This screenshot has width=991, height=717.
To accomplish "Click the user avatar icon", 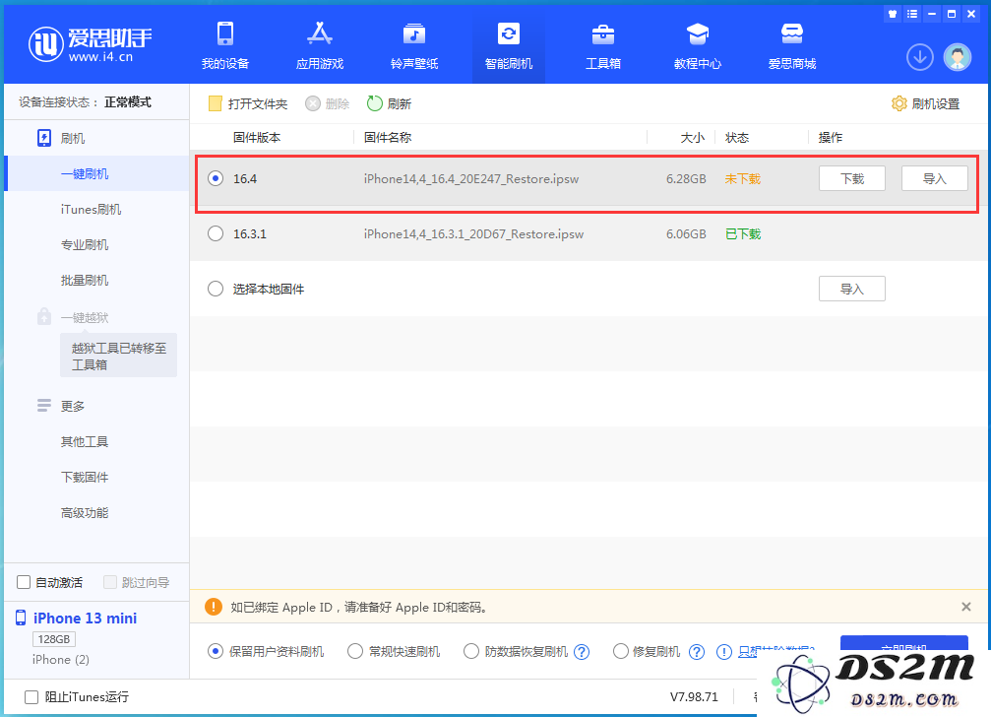I will coord(958,57).
